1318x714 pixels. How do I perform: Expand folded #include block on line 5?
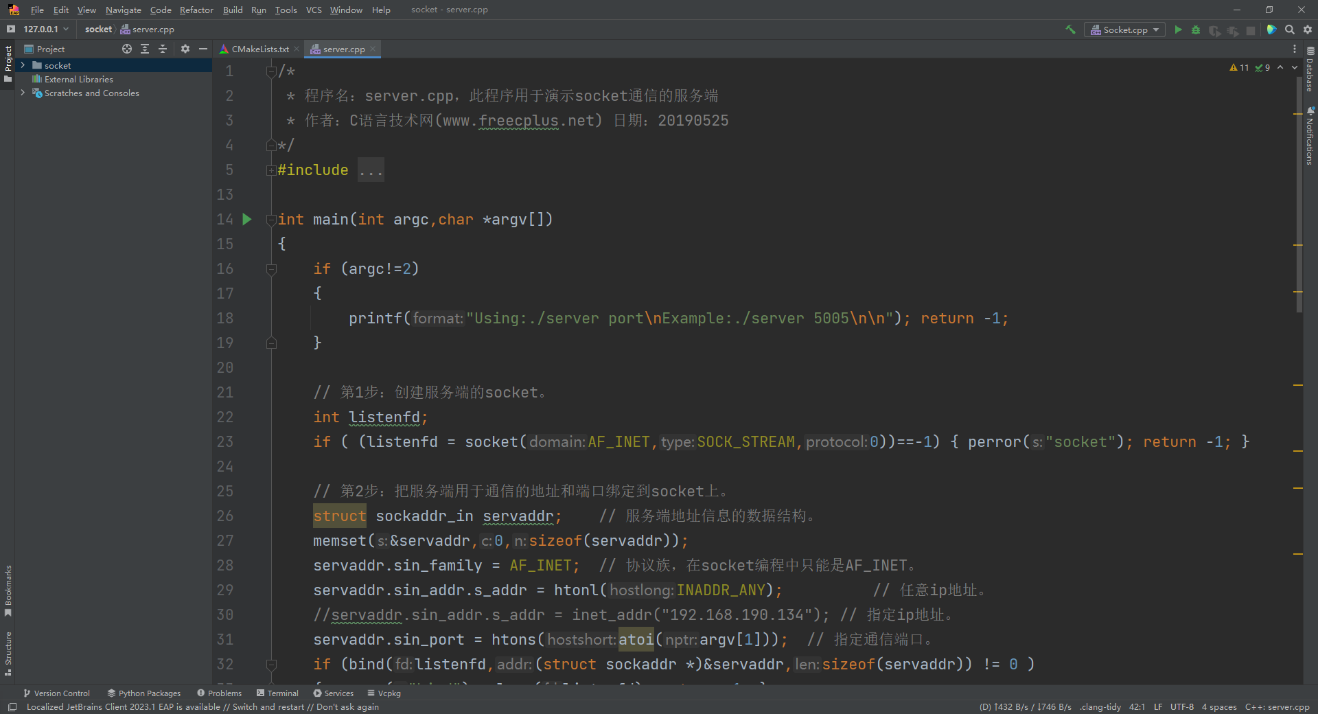(271, 170)
